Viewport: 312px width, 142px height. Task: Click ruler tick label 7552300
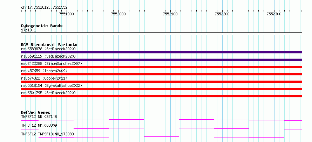point(274,14)
